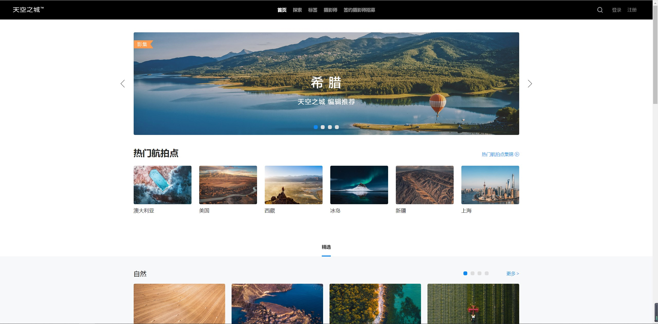This screenshot has height=324, width=658.
Task: Click the 注册 register link
Action: point(632,10)
